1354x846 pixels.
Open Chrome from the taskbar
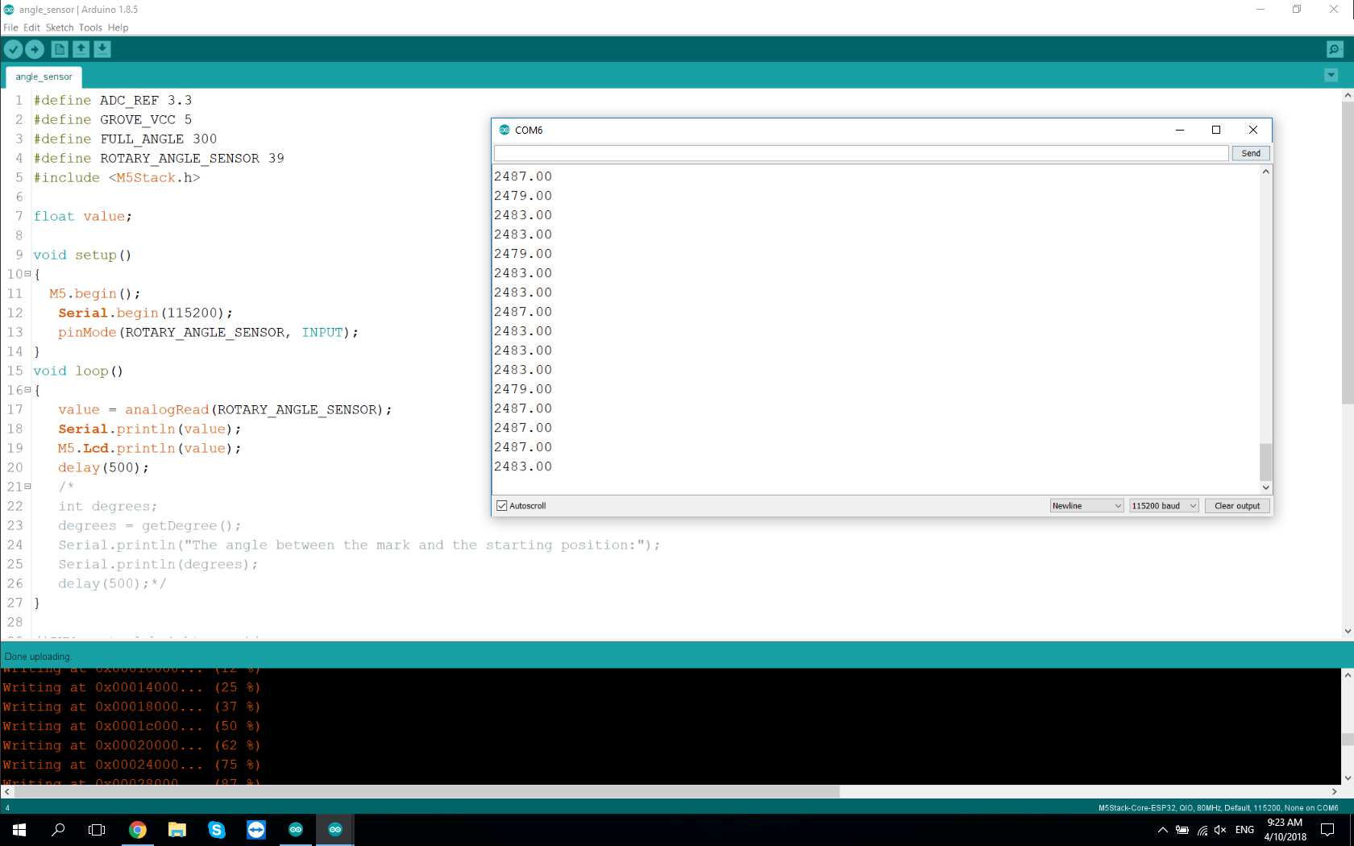pos(138,830)
